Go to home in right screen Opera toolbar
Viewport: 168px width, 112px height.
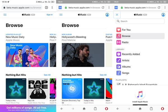point(140,109)
